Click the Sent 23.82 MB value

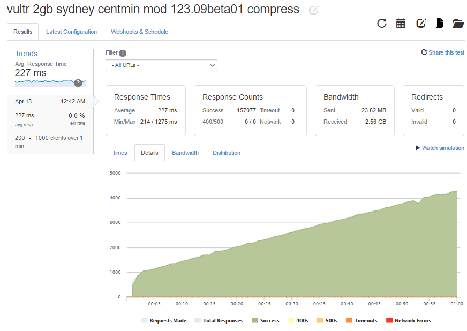click(374, 110)
